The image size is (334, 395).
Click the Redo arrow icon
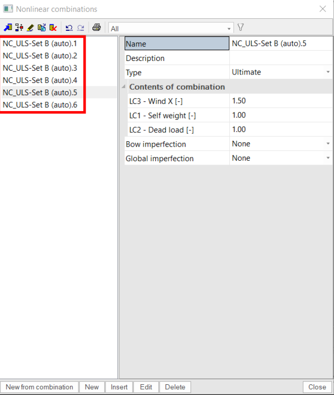coord(81,27)
